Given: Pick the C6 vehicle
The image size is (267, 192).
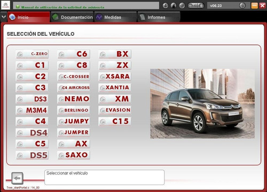Looking at the screenshot, I should [74, 54].
